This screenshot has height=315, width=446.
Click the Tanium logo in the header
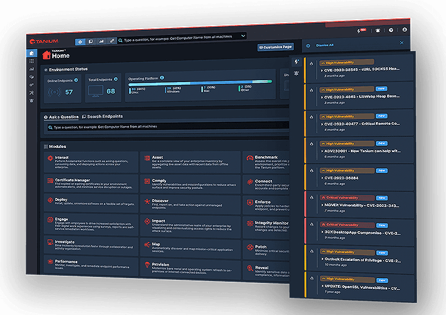pos(44,42)
